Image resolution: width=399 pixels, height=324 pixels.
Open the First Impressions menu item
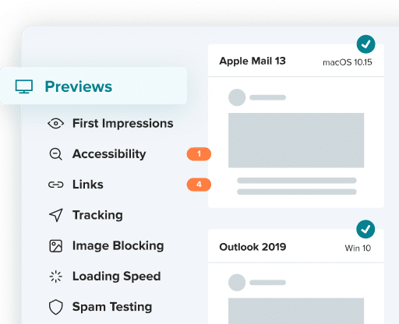tap(122, 123)
